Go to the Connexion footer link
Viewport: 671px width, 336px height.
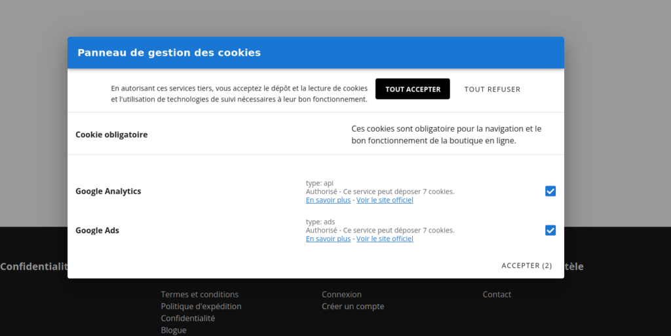click(x=341, y=295)
